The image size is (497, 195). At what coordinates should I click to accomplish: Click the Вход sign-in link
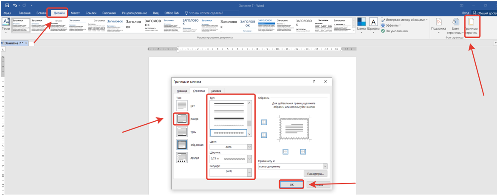click(x=465, y=13)
